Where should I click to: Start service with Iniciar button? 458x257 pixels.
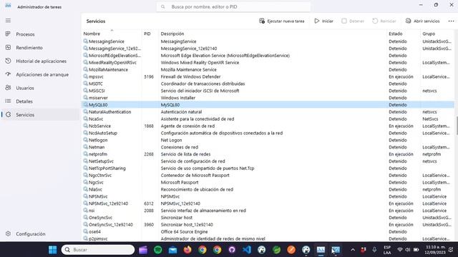[x=323, y=21]
